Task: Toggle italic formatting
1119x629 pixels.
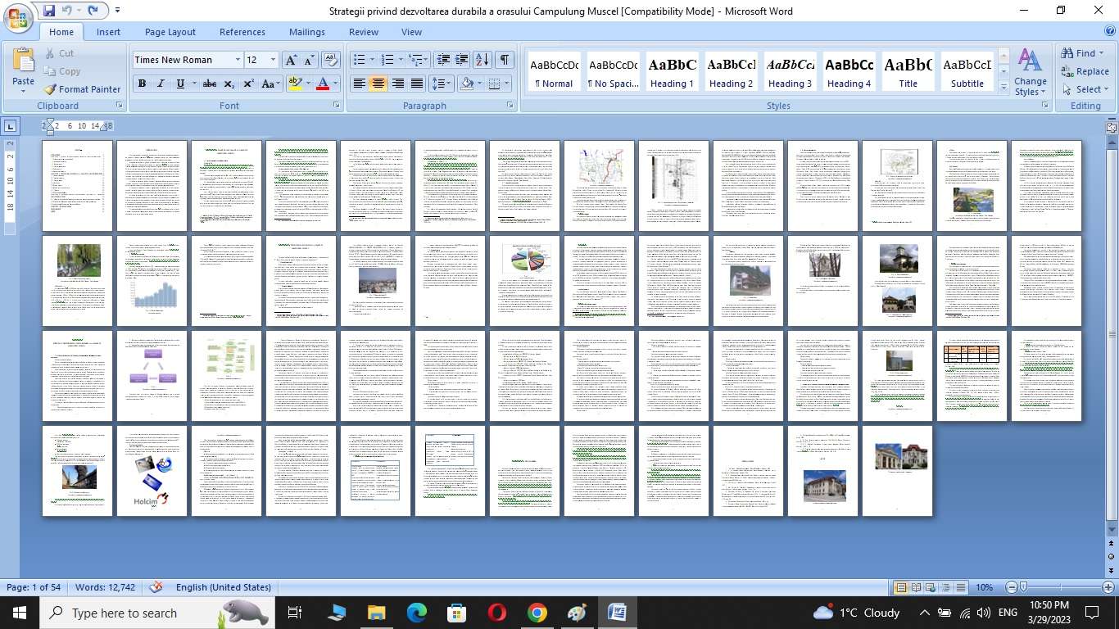Action: click(161, 84)
